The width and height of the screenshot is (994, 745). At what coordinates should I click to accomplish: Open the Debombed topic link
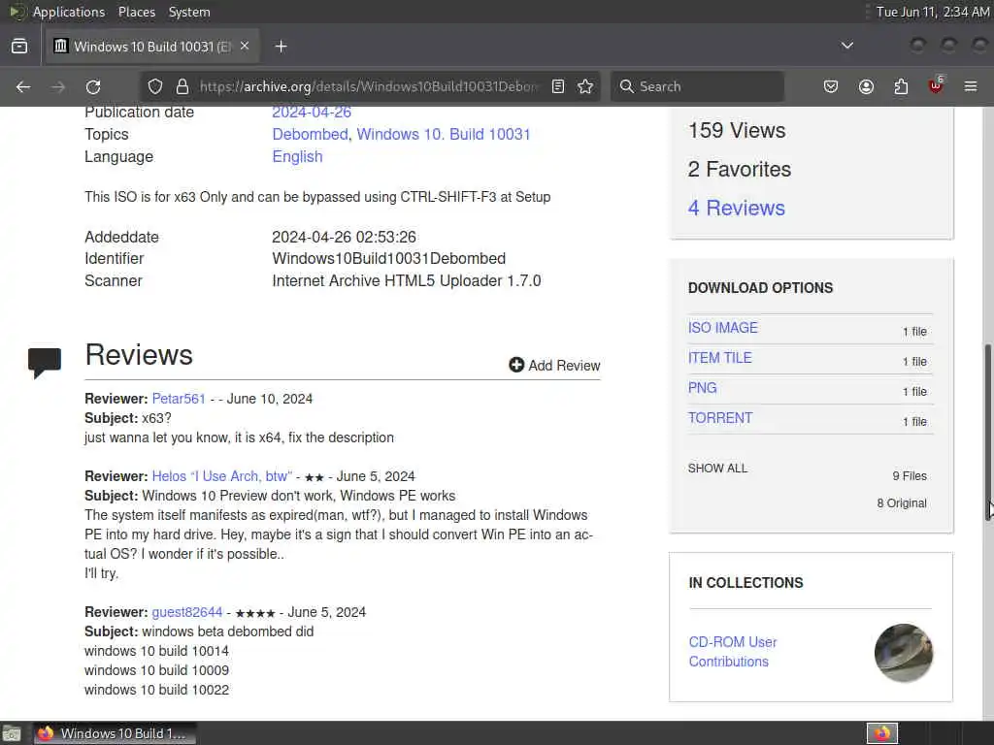310,134
